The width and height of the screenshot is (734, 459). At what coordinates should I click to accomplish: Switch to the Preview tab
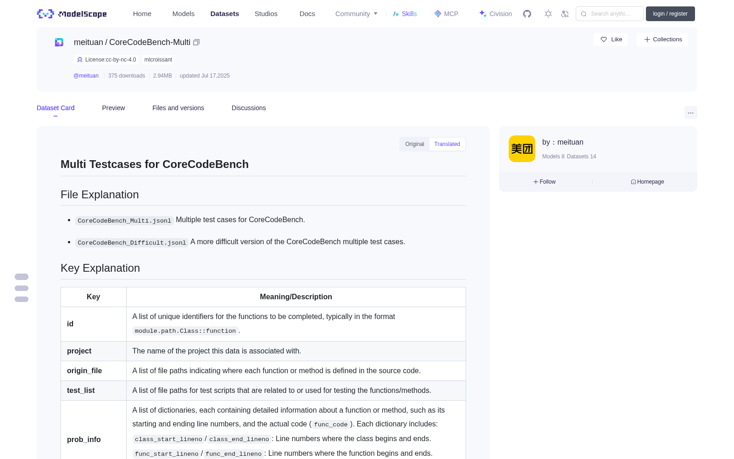[113, 108]
